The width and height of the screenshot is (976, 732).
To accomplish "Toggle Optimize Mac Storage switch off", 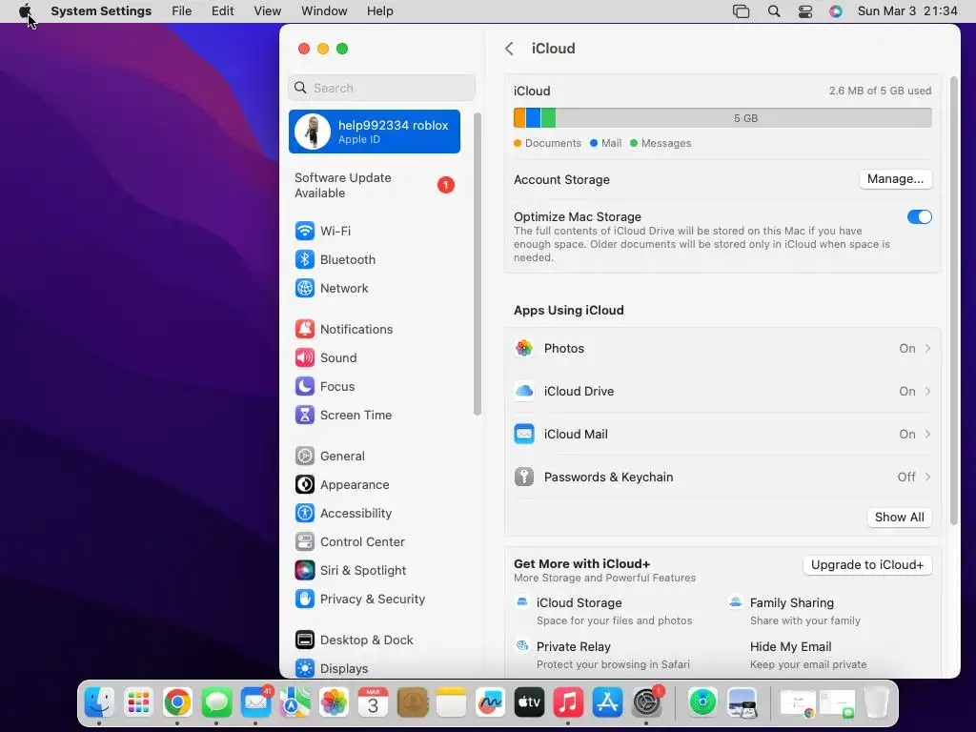I will pos(920,216).
